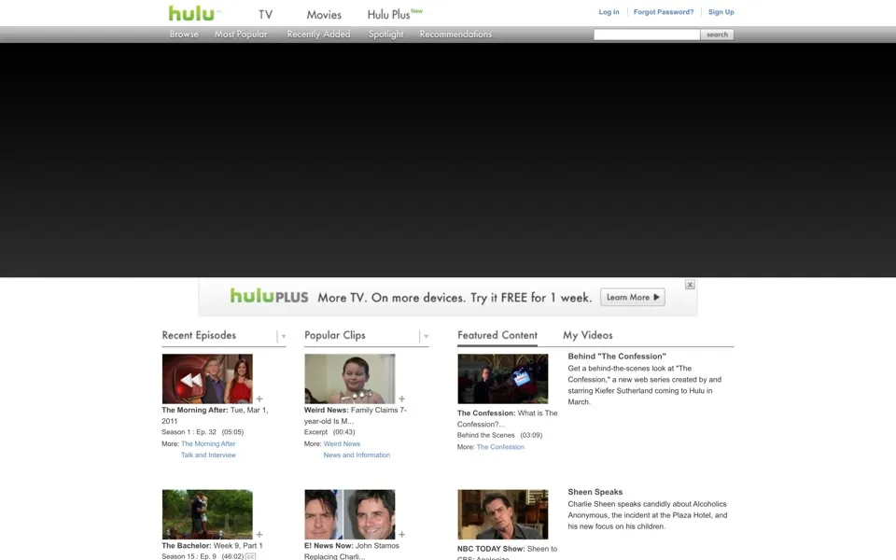896x560 pixels.
Task: Click NBC TODAY Show title
Action: 507,552
